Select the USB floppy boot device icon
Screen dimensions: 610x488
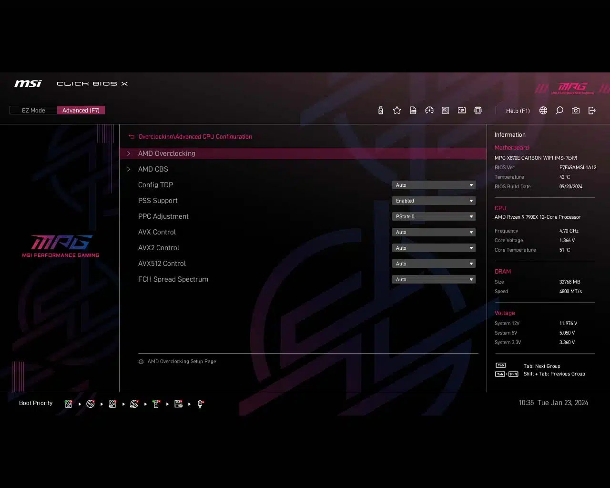(178, 404)
